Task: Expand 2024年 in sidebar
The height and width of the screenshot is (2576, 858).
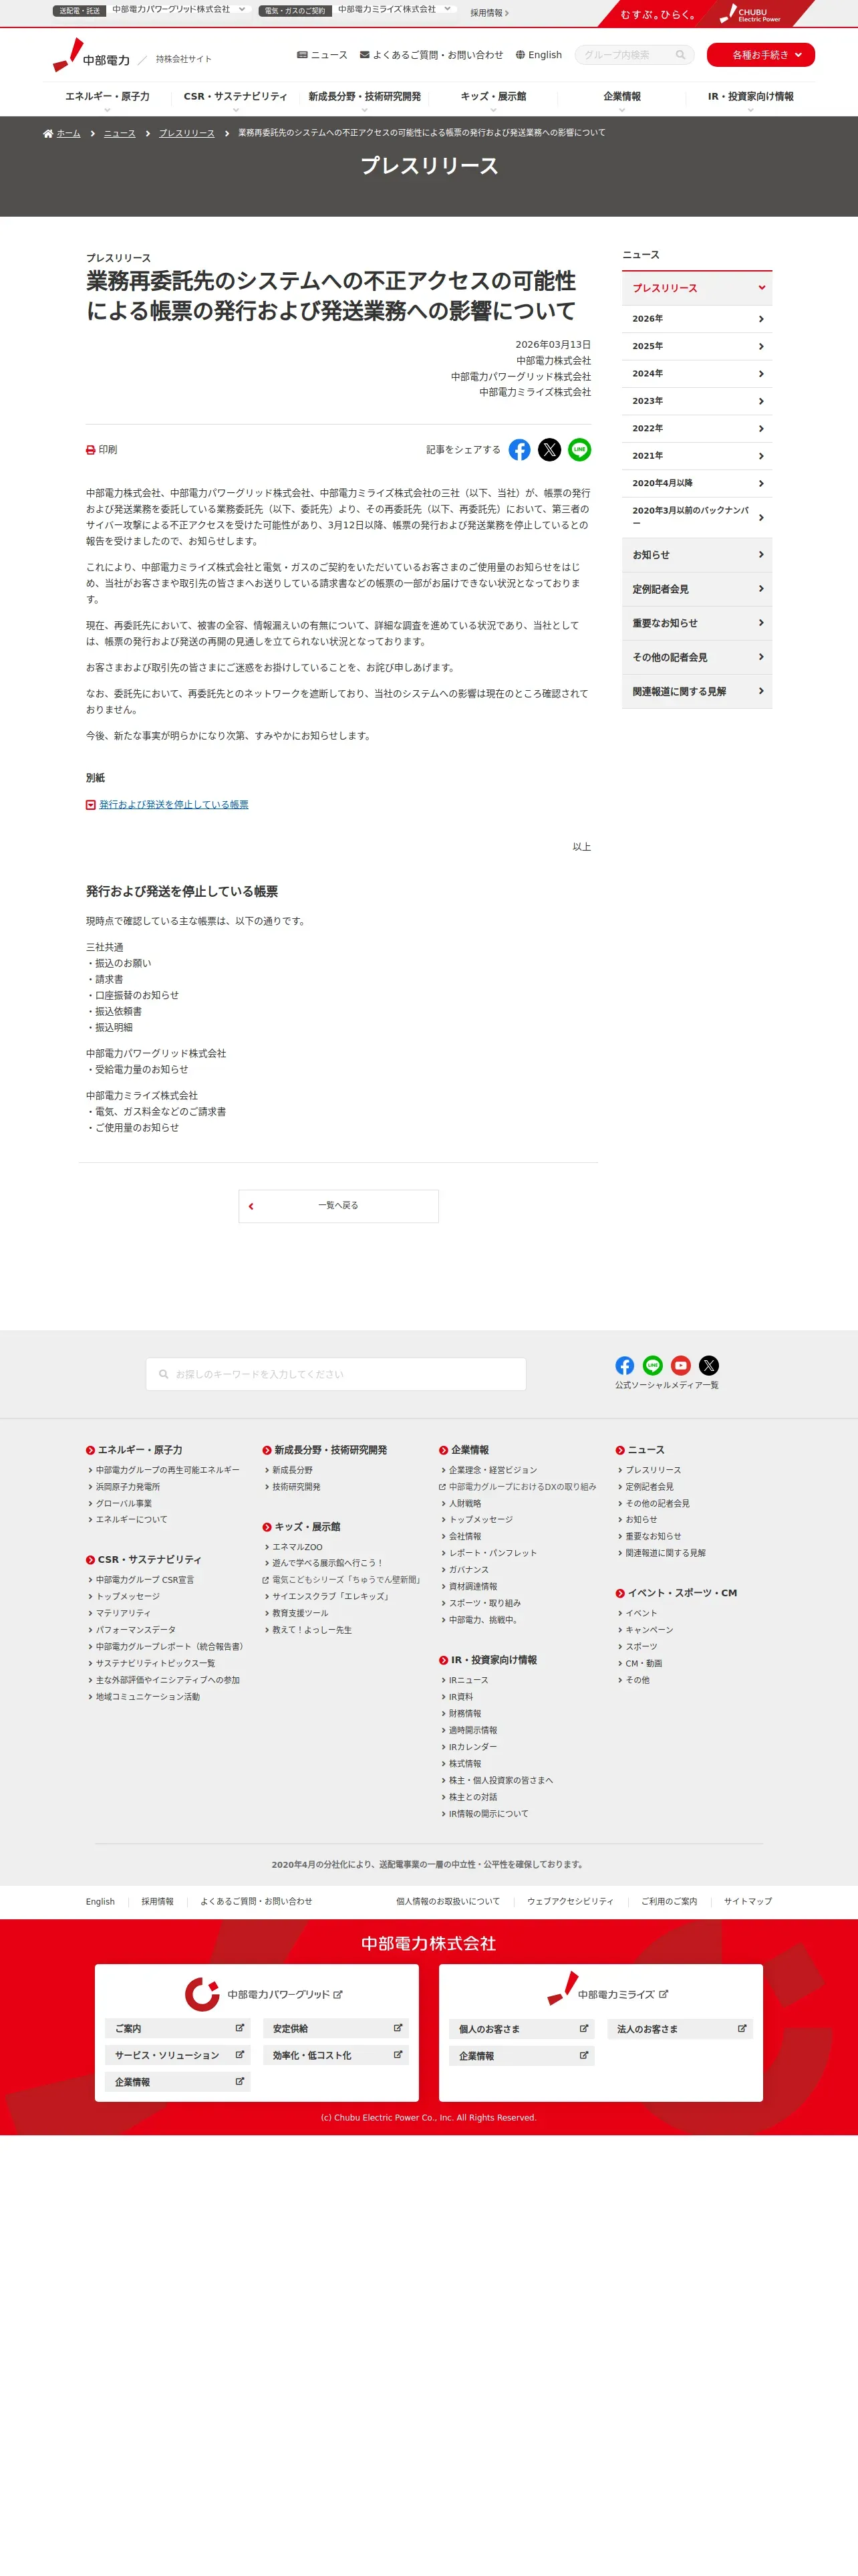Action: [x=696, y=374]
